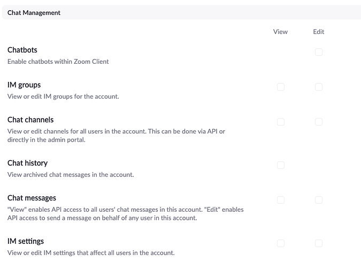The height and width of the screenshot is (268, 361).
Task: Check Edit permission for IM groups
Action: 319,87
